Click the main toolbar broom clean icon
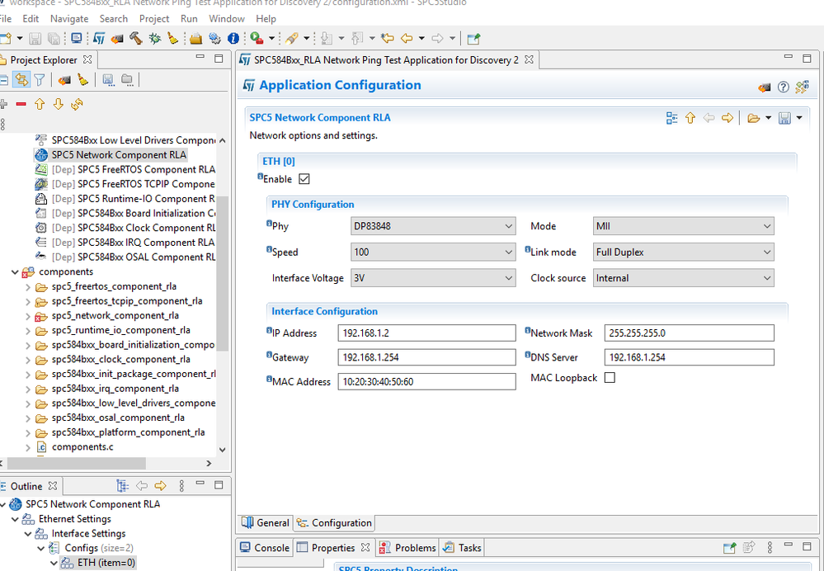Image resolution: width=824 pixels, height=571 pixels. click(x=172, y=39)
